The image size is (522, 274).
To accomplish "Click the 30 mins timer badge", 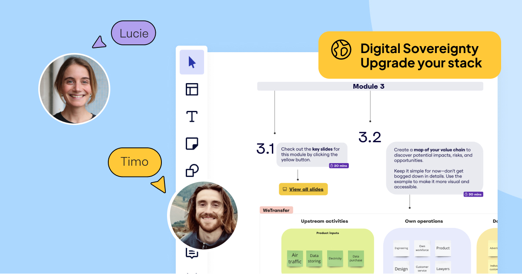I will click(x=473, y=194).
